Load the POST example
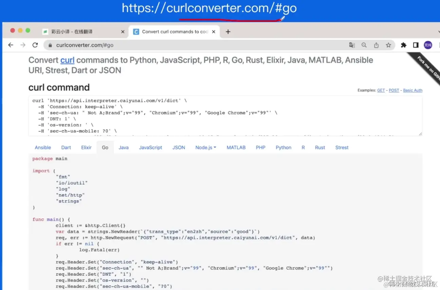The width and height of the screenshot is (440, 290). pyautogui.click(x=394, y=90)
